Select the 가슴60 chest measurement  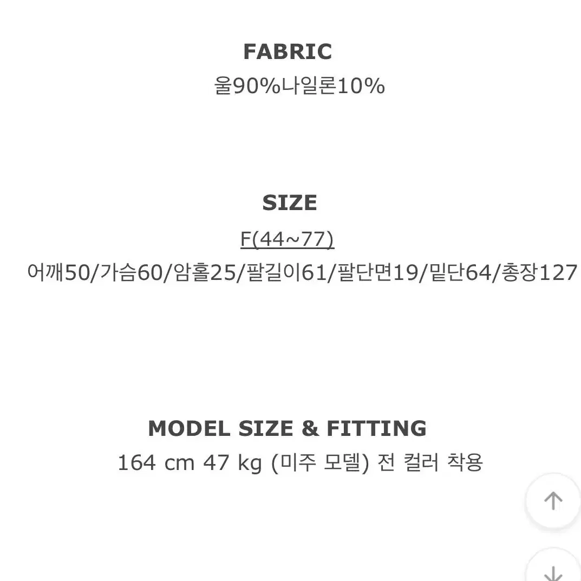[132, 272]
